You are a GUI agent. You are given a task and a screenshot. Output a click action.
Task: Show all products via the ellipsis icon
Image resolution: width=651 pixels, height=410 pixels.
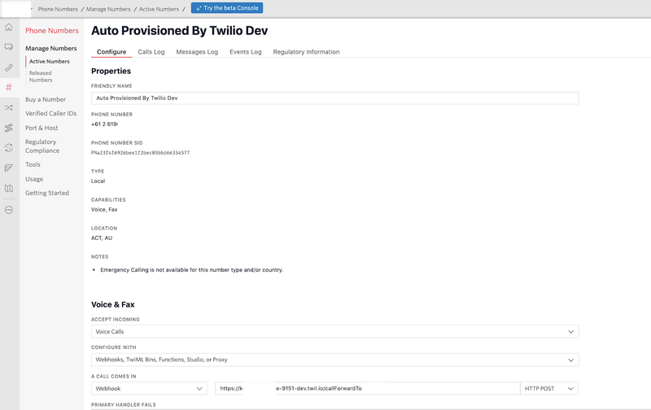point(9,210)
